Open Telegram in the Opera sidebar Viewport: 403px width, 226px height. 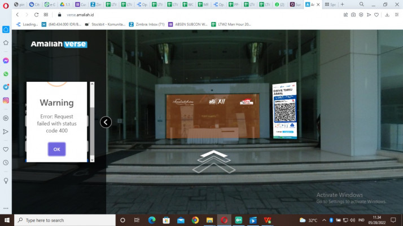tap(6, 87)
